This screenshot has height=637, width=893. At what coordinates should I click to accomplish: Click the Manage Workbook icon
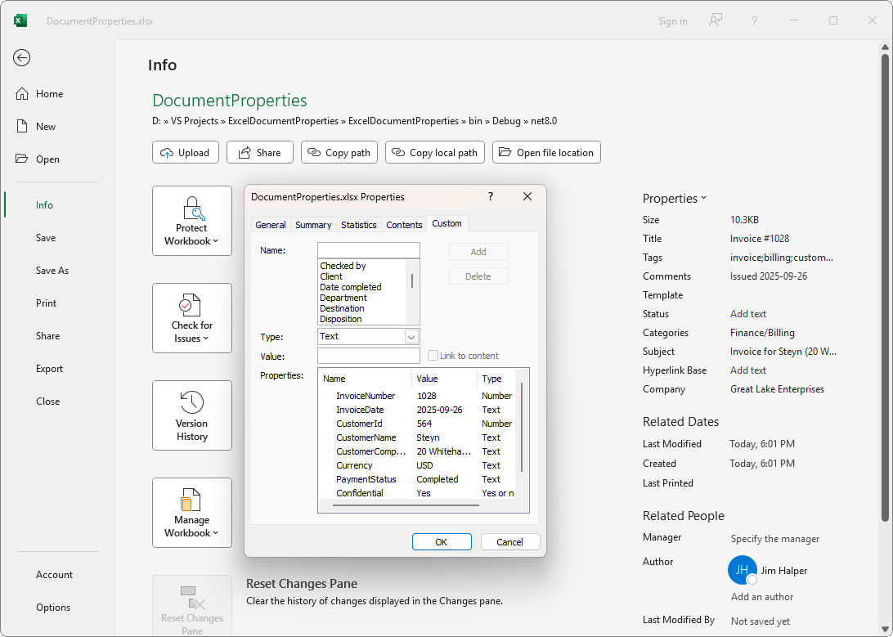pos(192,500)
